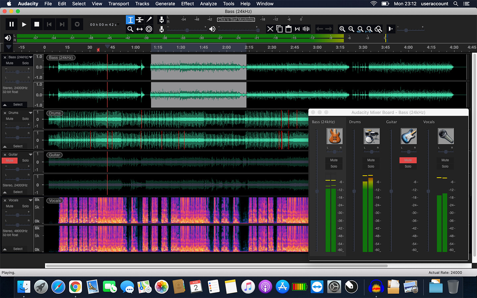This screenshot has width=477, height=298.
Task: Click Select button on Guitar track panel
Action: click(18, 192)
